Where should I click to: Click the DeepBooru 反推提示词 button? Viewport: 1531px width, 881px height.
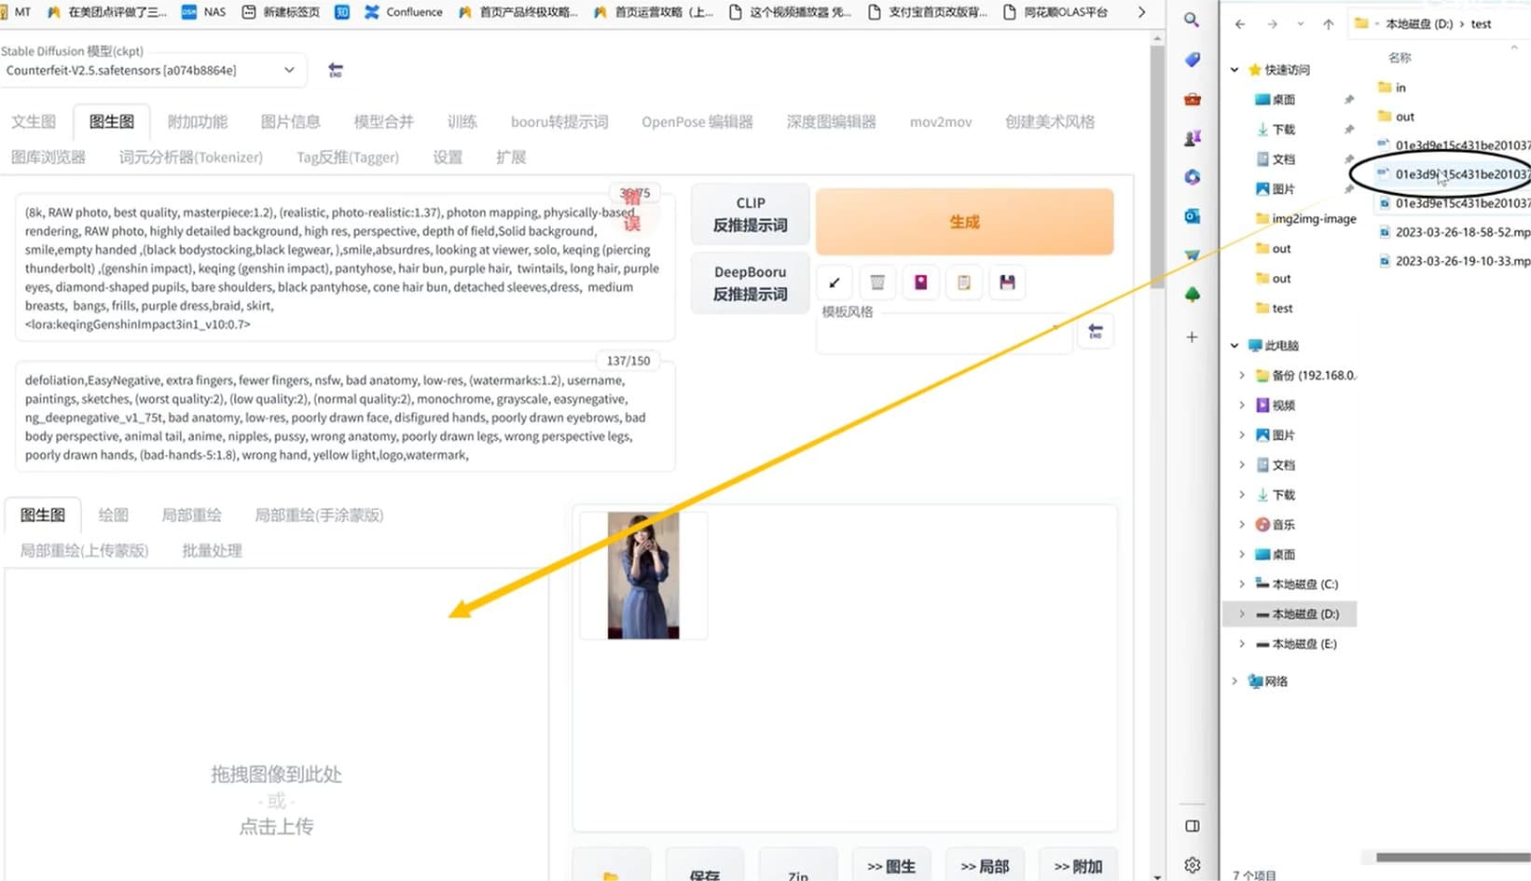[x=750, y=282]
